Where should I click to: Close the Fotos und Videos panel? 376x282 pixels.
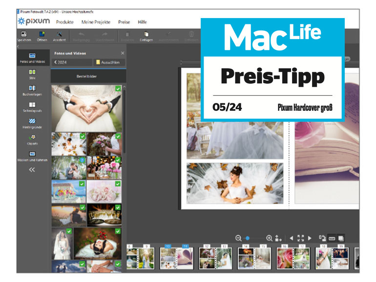click(123, 53)
